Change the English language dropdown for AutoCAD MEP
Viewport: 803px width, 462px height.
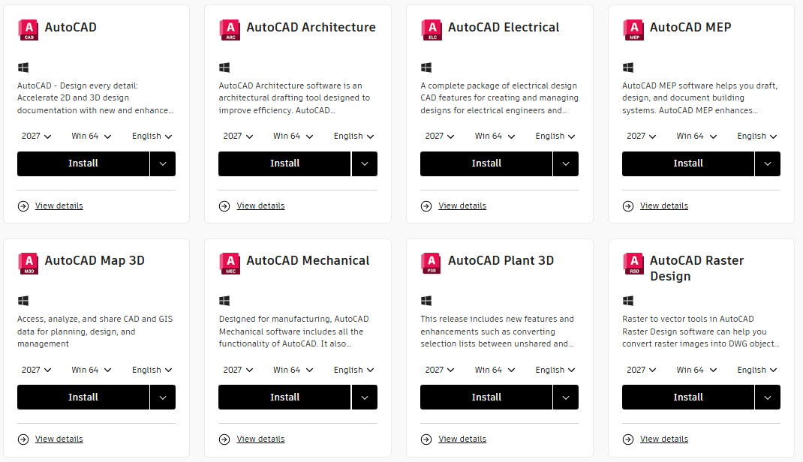(x=756, y=136)
